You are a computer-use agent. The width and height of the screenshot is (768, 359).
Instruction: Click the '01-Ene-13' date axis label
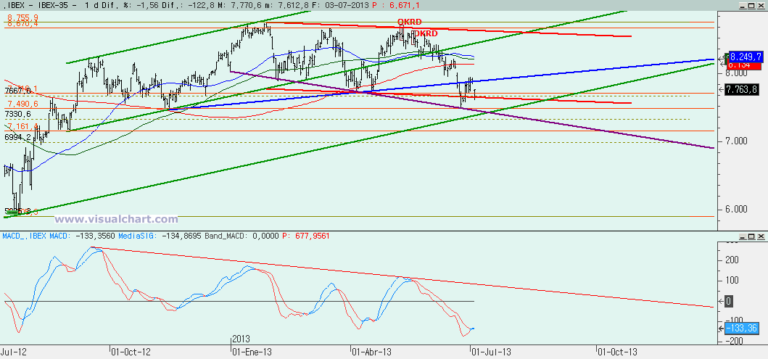click(x=251, y=352)
